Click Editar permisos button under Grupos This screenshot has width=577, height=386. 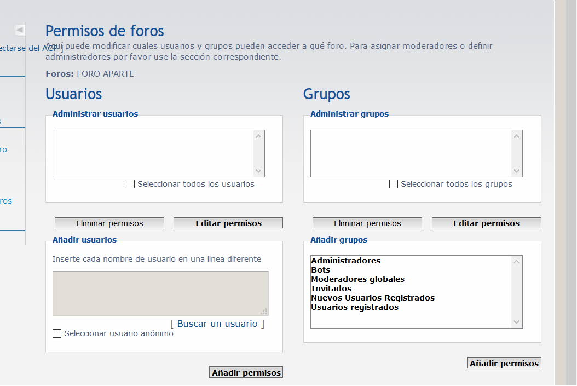point(487,223)
